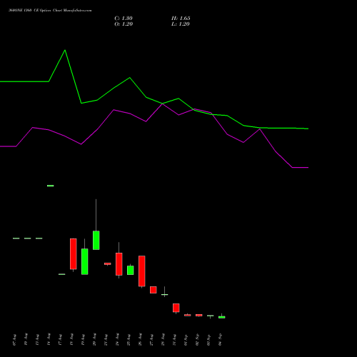Click the '07 Aug' date label
357x357 pixels.
click(14, 340)
